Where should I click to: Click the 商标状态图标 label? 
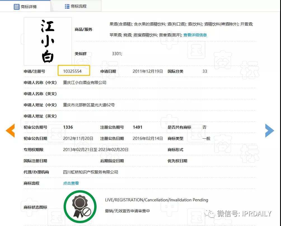coord(36,207)
